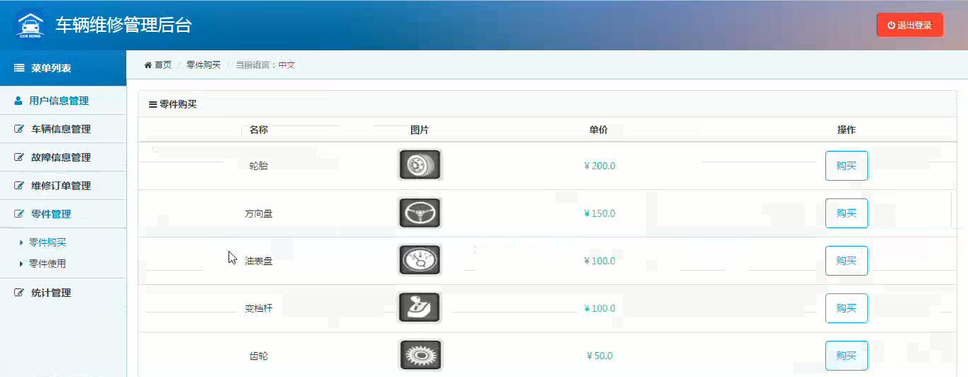Click the tire thumbnail image
The image size is (968, 377).
click(x=419, y=166)
